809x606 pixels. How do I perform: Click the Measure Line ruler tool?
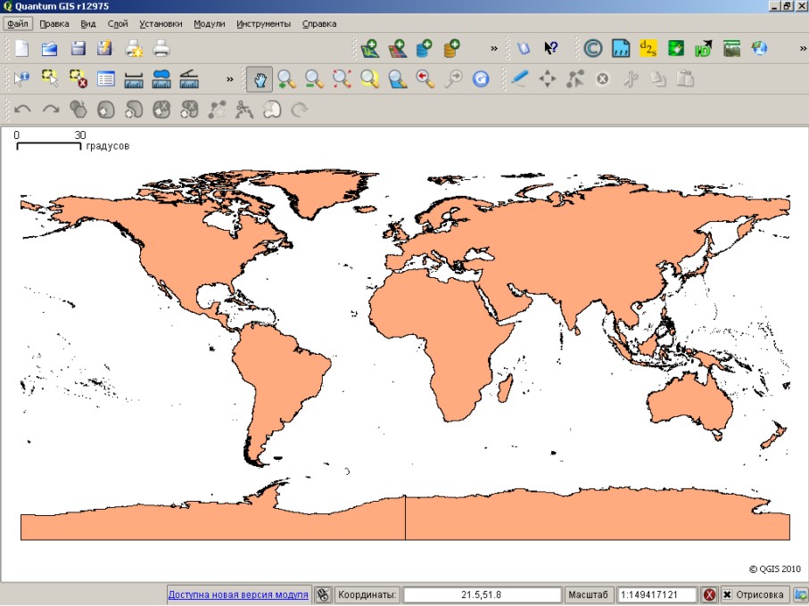tap(134, 79)
